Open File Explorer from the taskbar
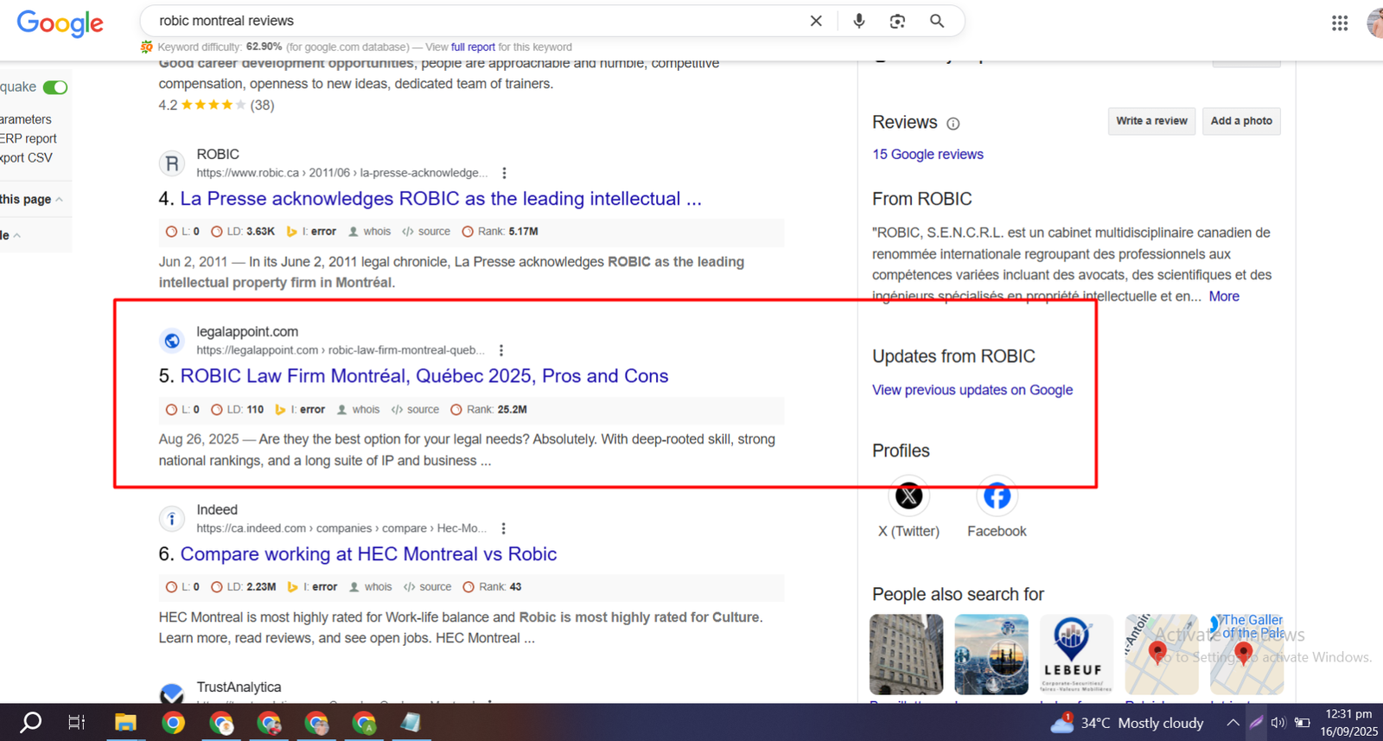The width and height of the screenshot is (1383, 741). coord(125,723)
